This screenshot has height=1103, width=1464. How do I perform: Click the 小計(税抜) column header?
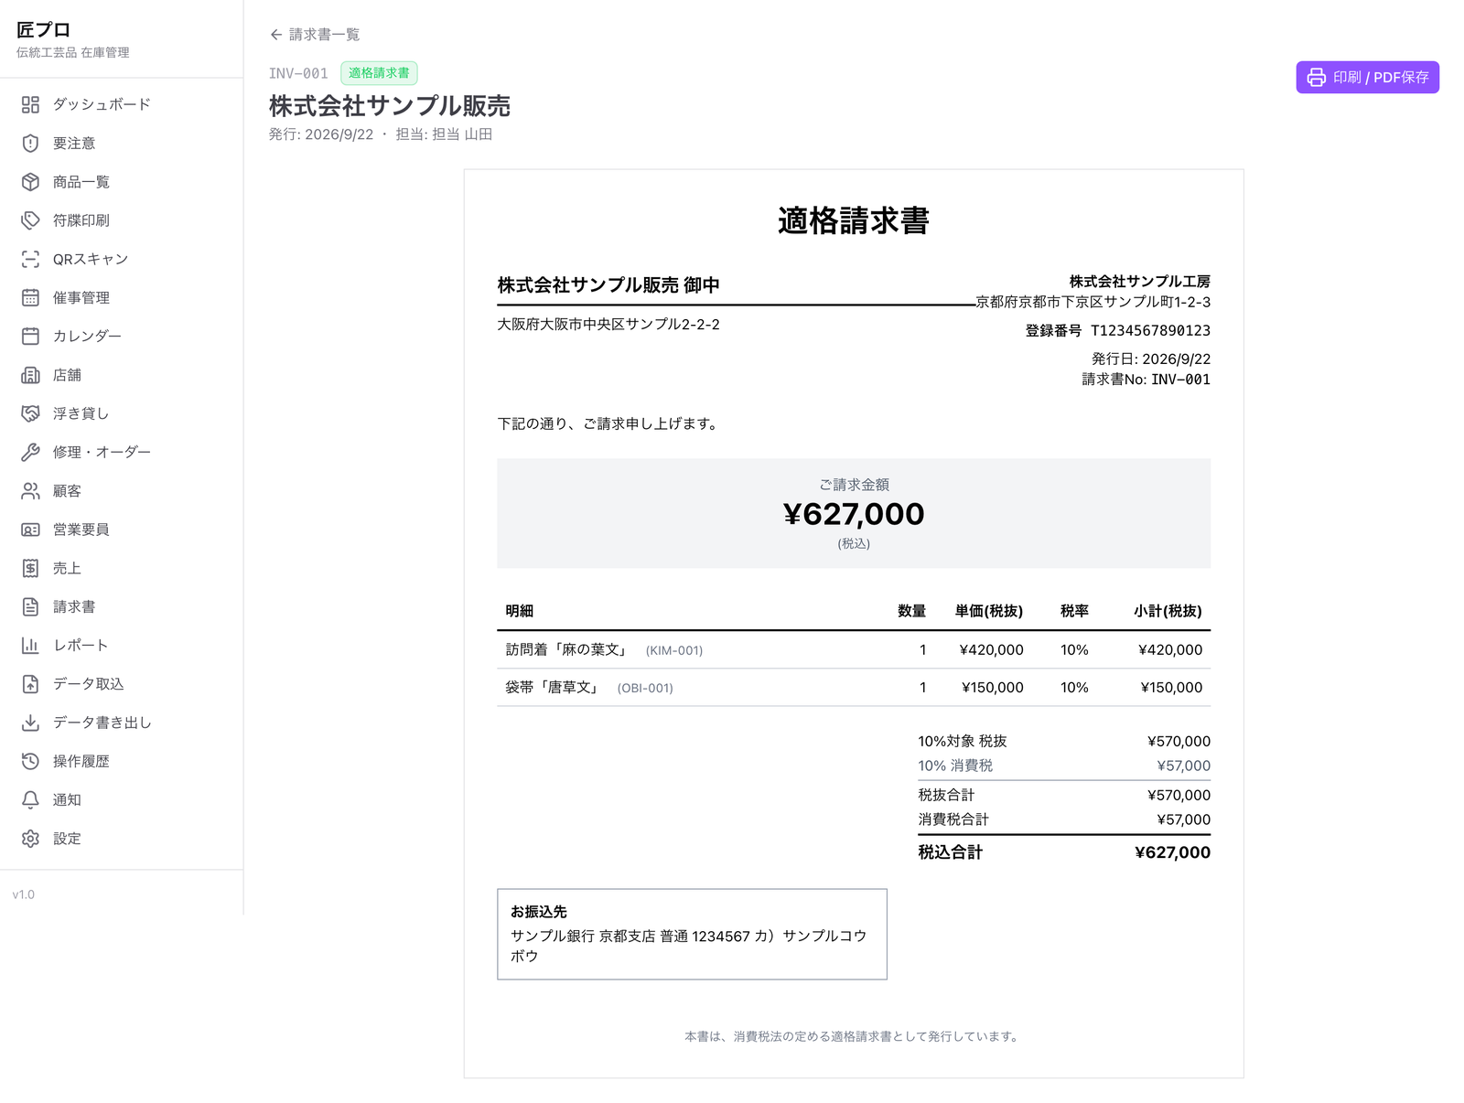point(1168,611)
